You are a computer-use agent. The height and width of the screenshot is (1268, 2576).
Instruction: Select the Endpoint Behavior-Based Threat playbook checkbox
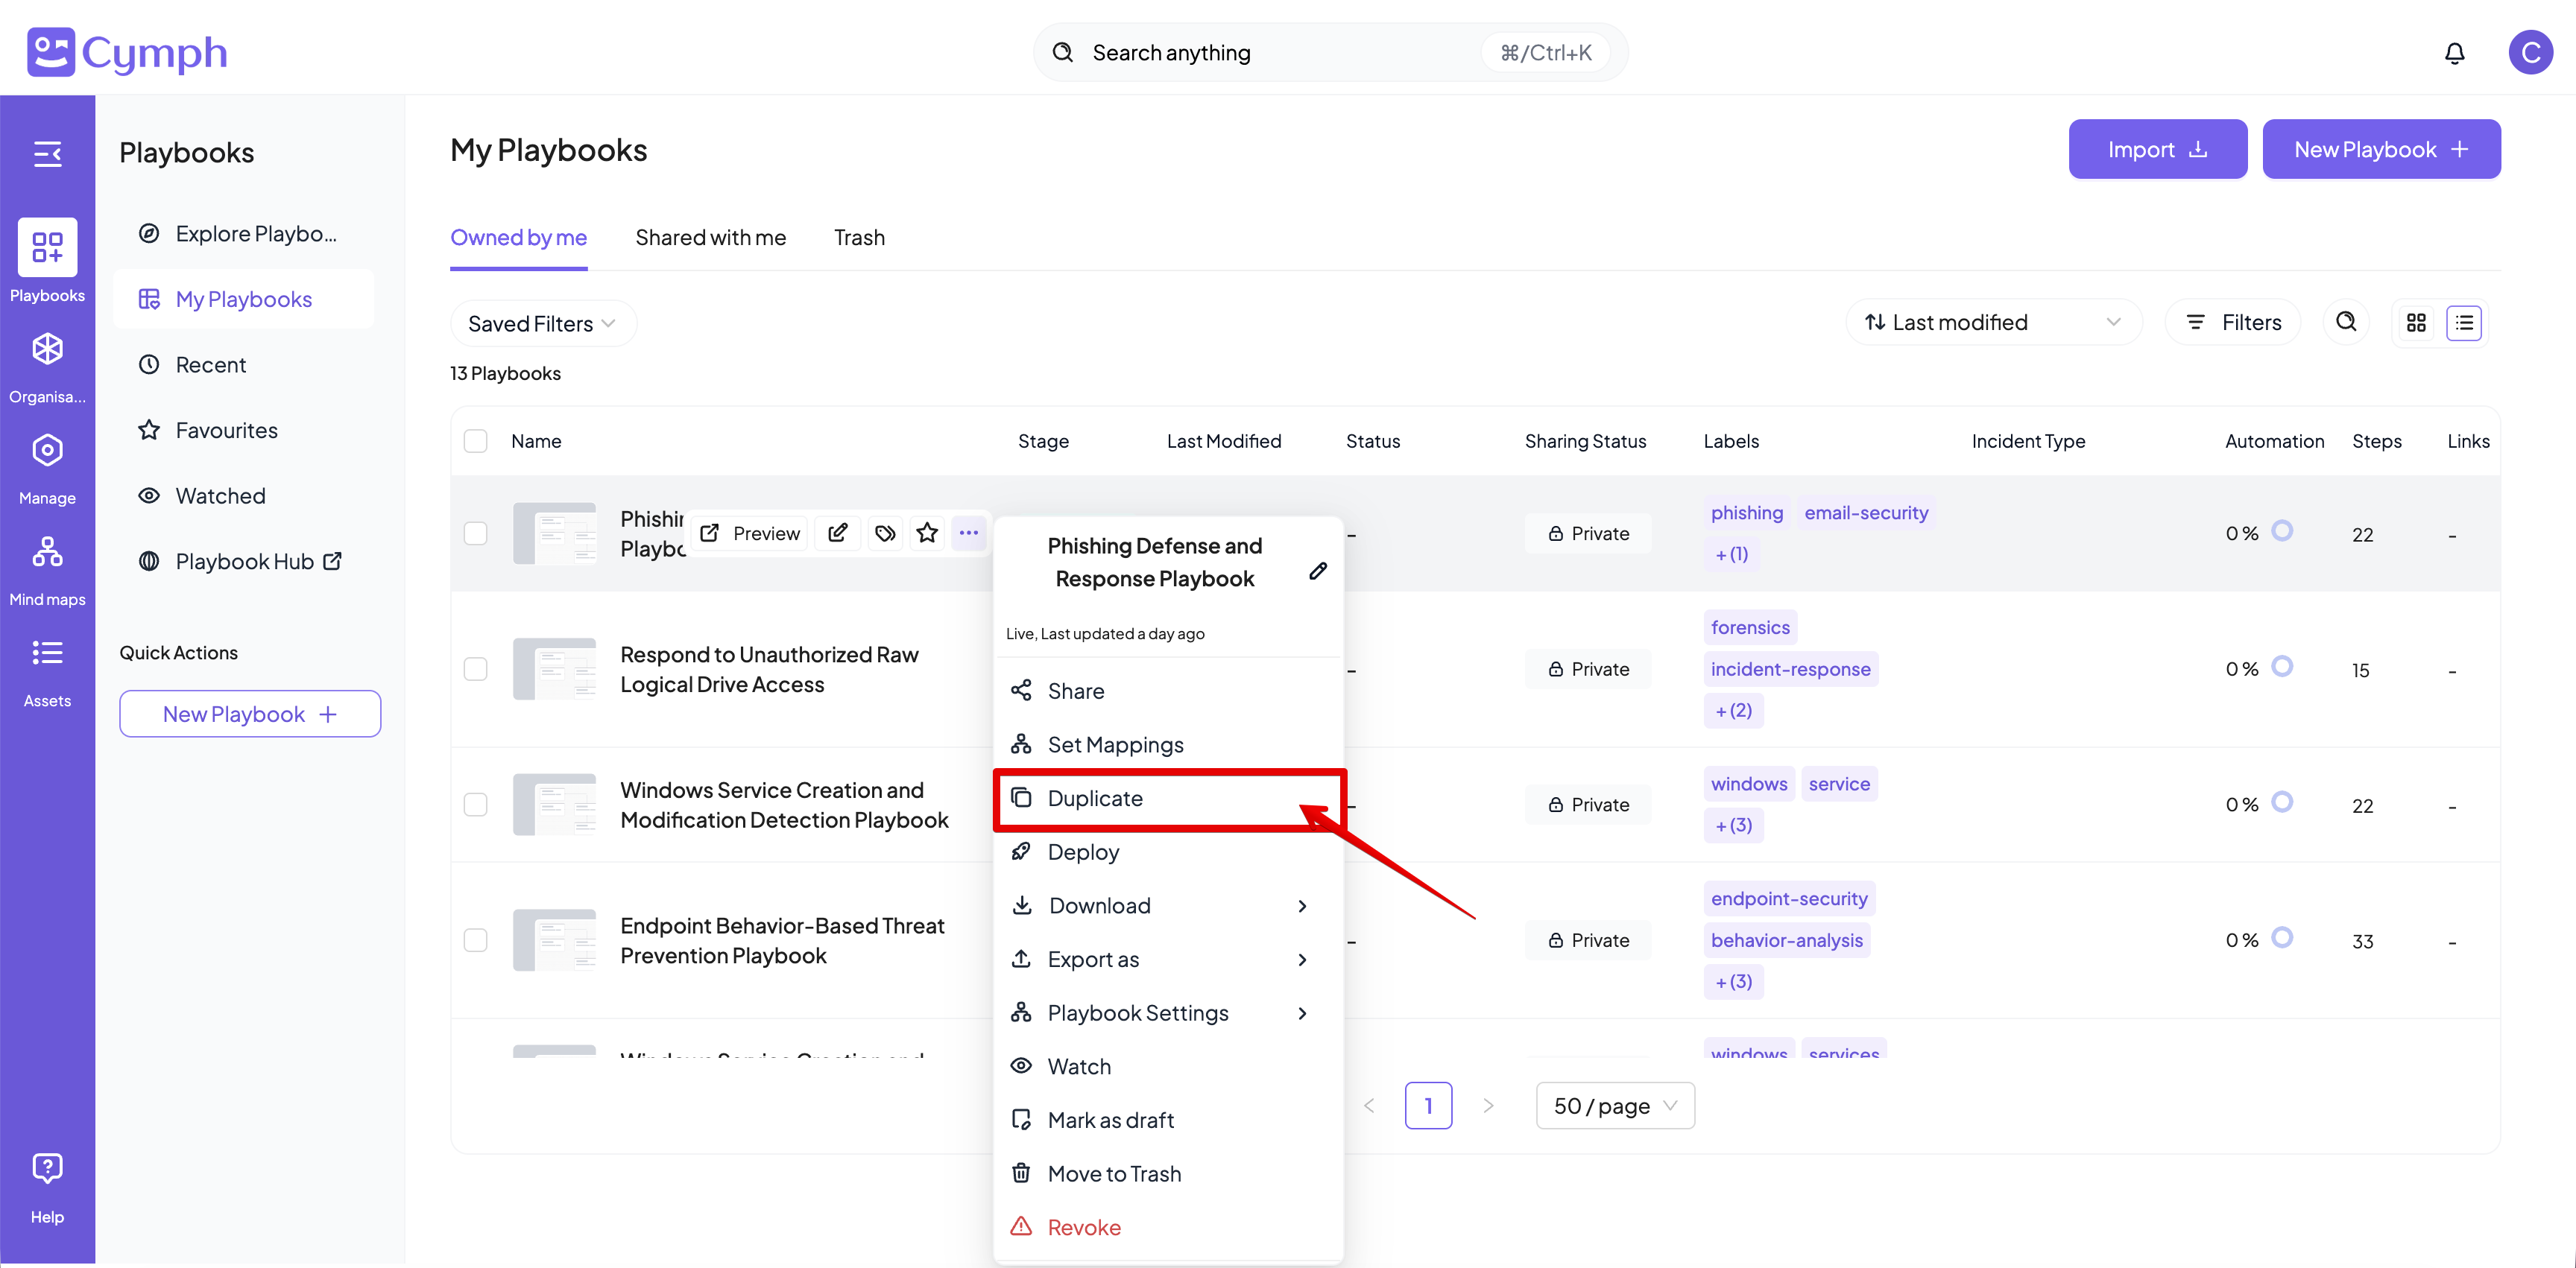pyautogui.click(x=476, y=939)
